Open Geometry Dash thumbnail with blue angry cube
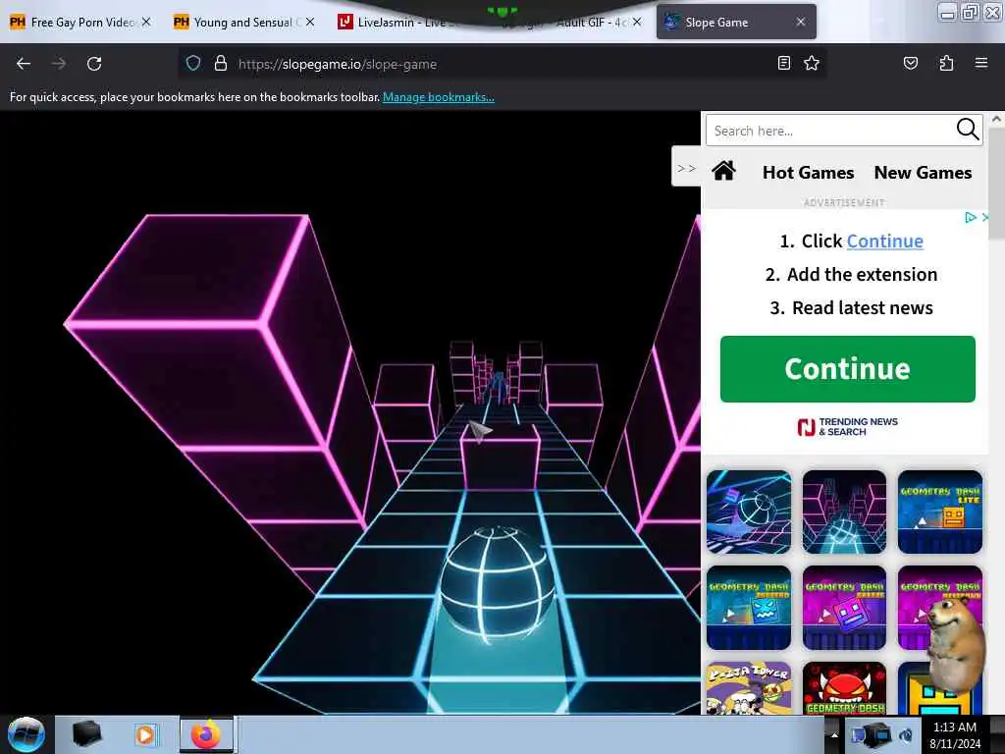Screen dimensions: 1005x754 click(x=749, y=607)
